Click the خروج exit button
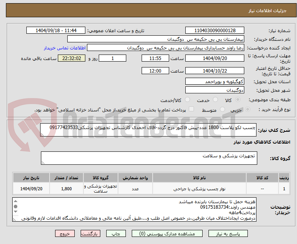Viewport: 297px width, 244px height. (65, 234)
